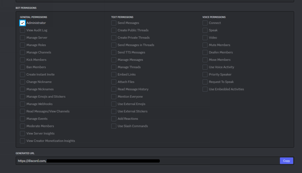Toggle Manage Webhooks permission

point(22,104)
